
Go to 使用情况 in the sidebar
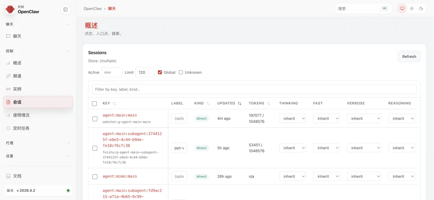(x=38, y=115)
